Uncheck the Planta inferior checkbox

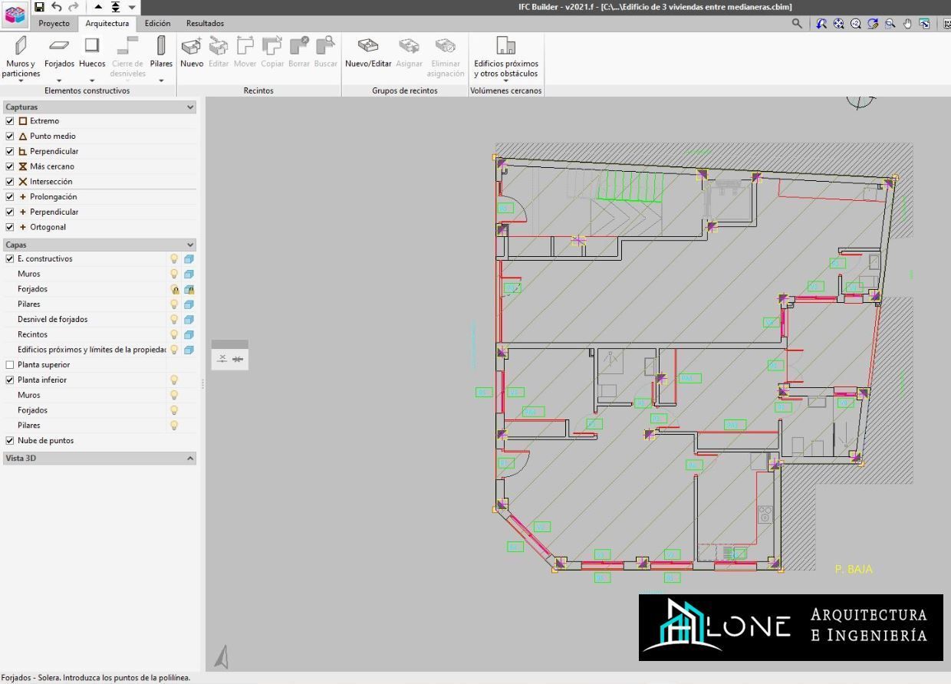(x=10, y=380)
